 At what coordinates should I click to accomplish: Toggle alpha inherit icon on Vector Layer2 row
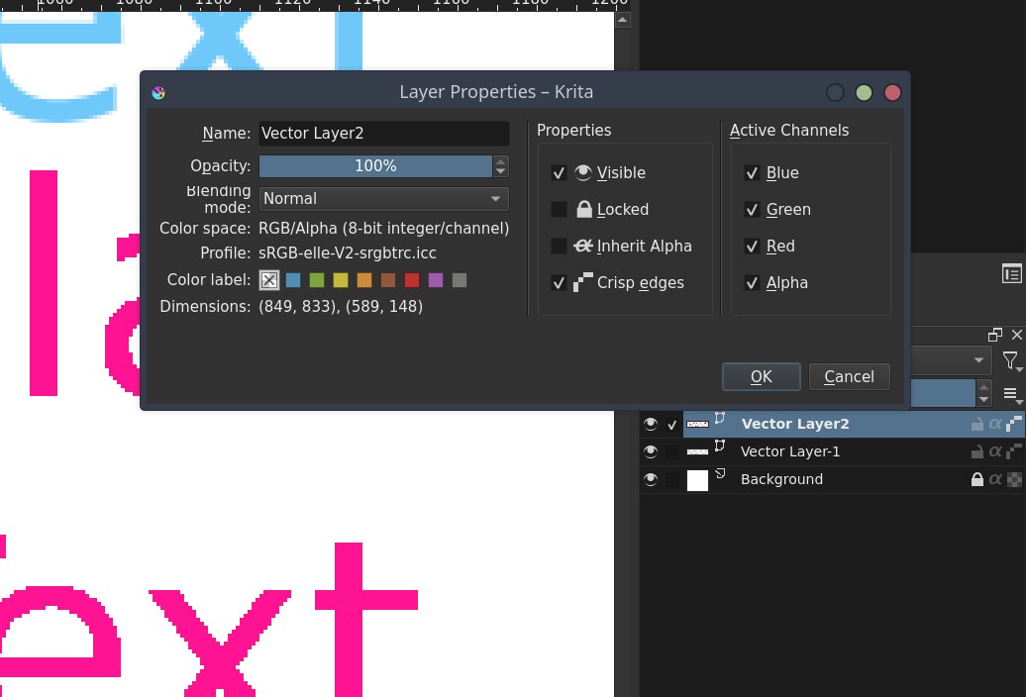995,424
